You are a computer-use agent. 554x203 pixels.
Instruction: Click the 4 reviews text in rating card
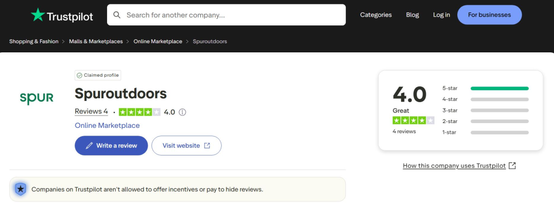point(404,131)
